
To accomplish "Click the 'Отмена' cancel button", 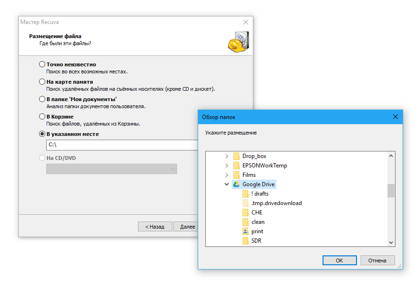I will pyautogui.click(x=377, y=260).
